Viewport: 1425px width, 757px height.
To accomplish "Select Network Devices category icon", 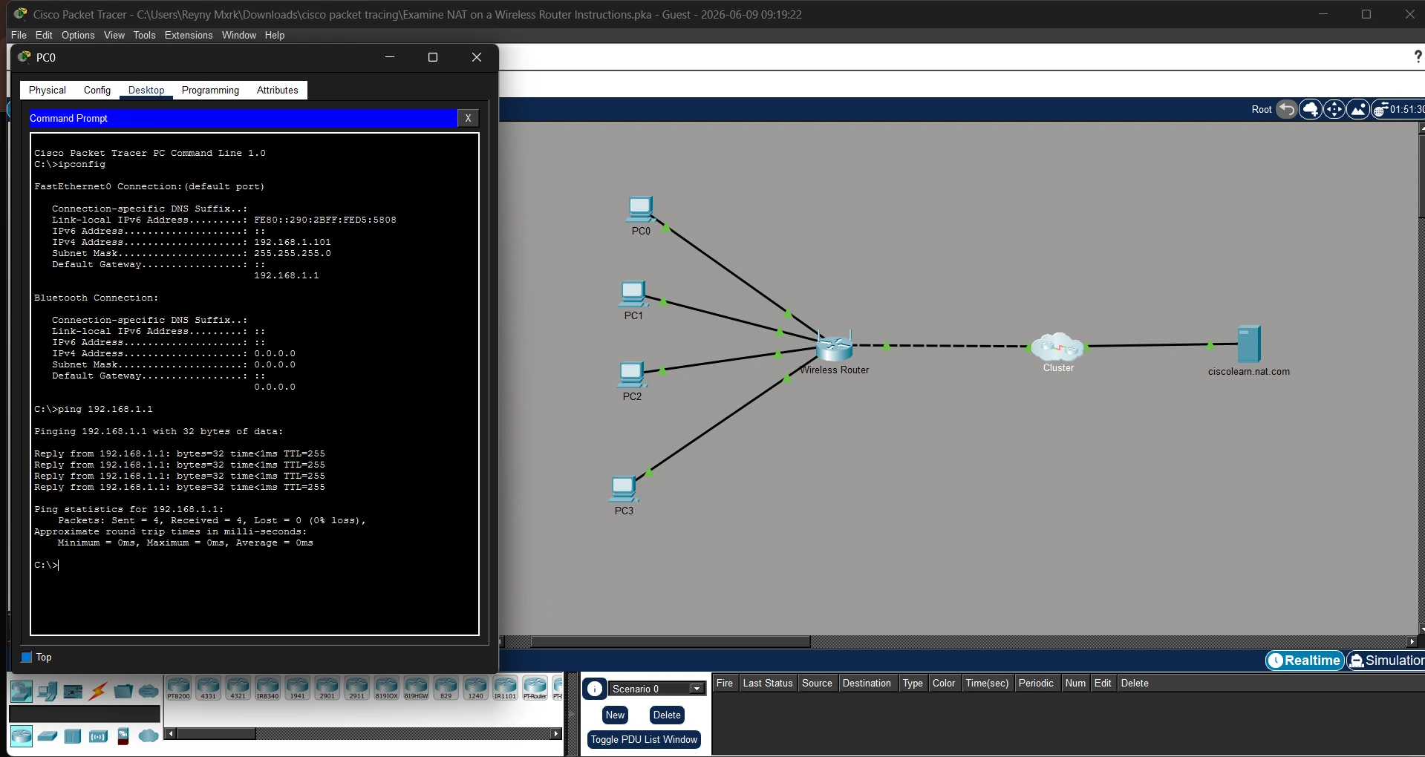I will (x=22, y=692).
